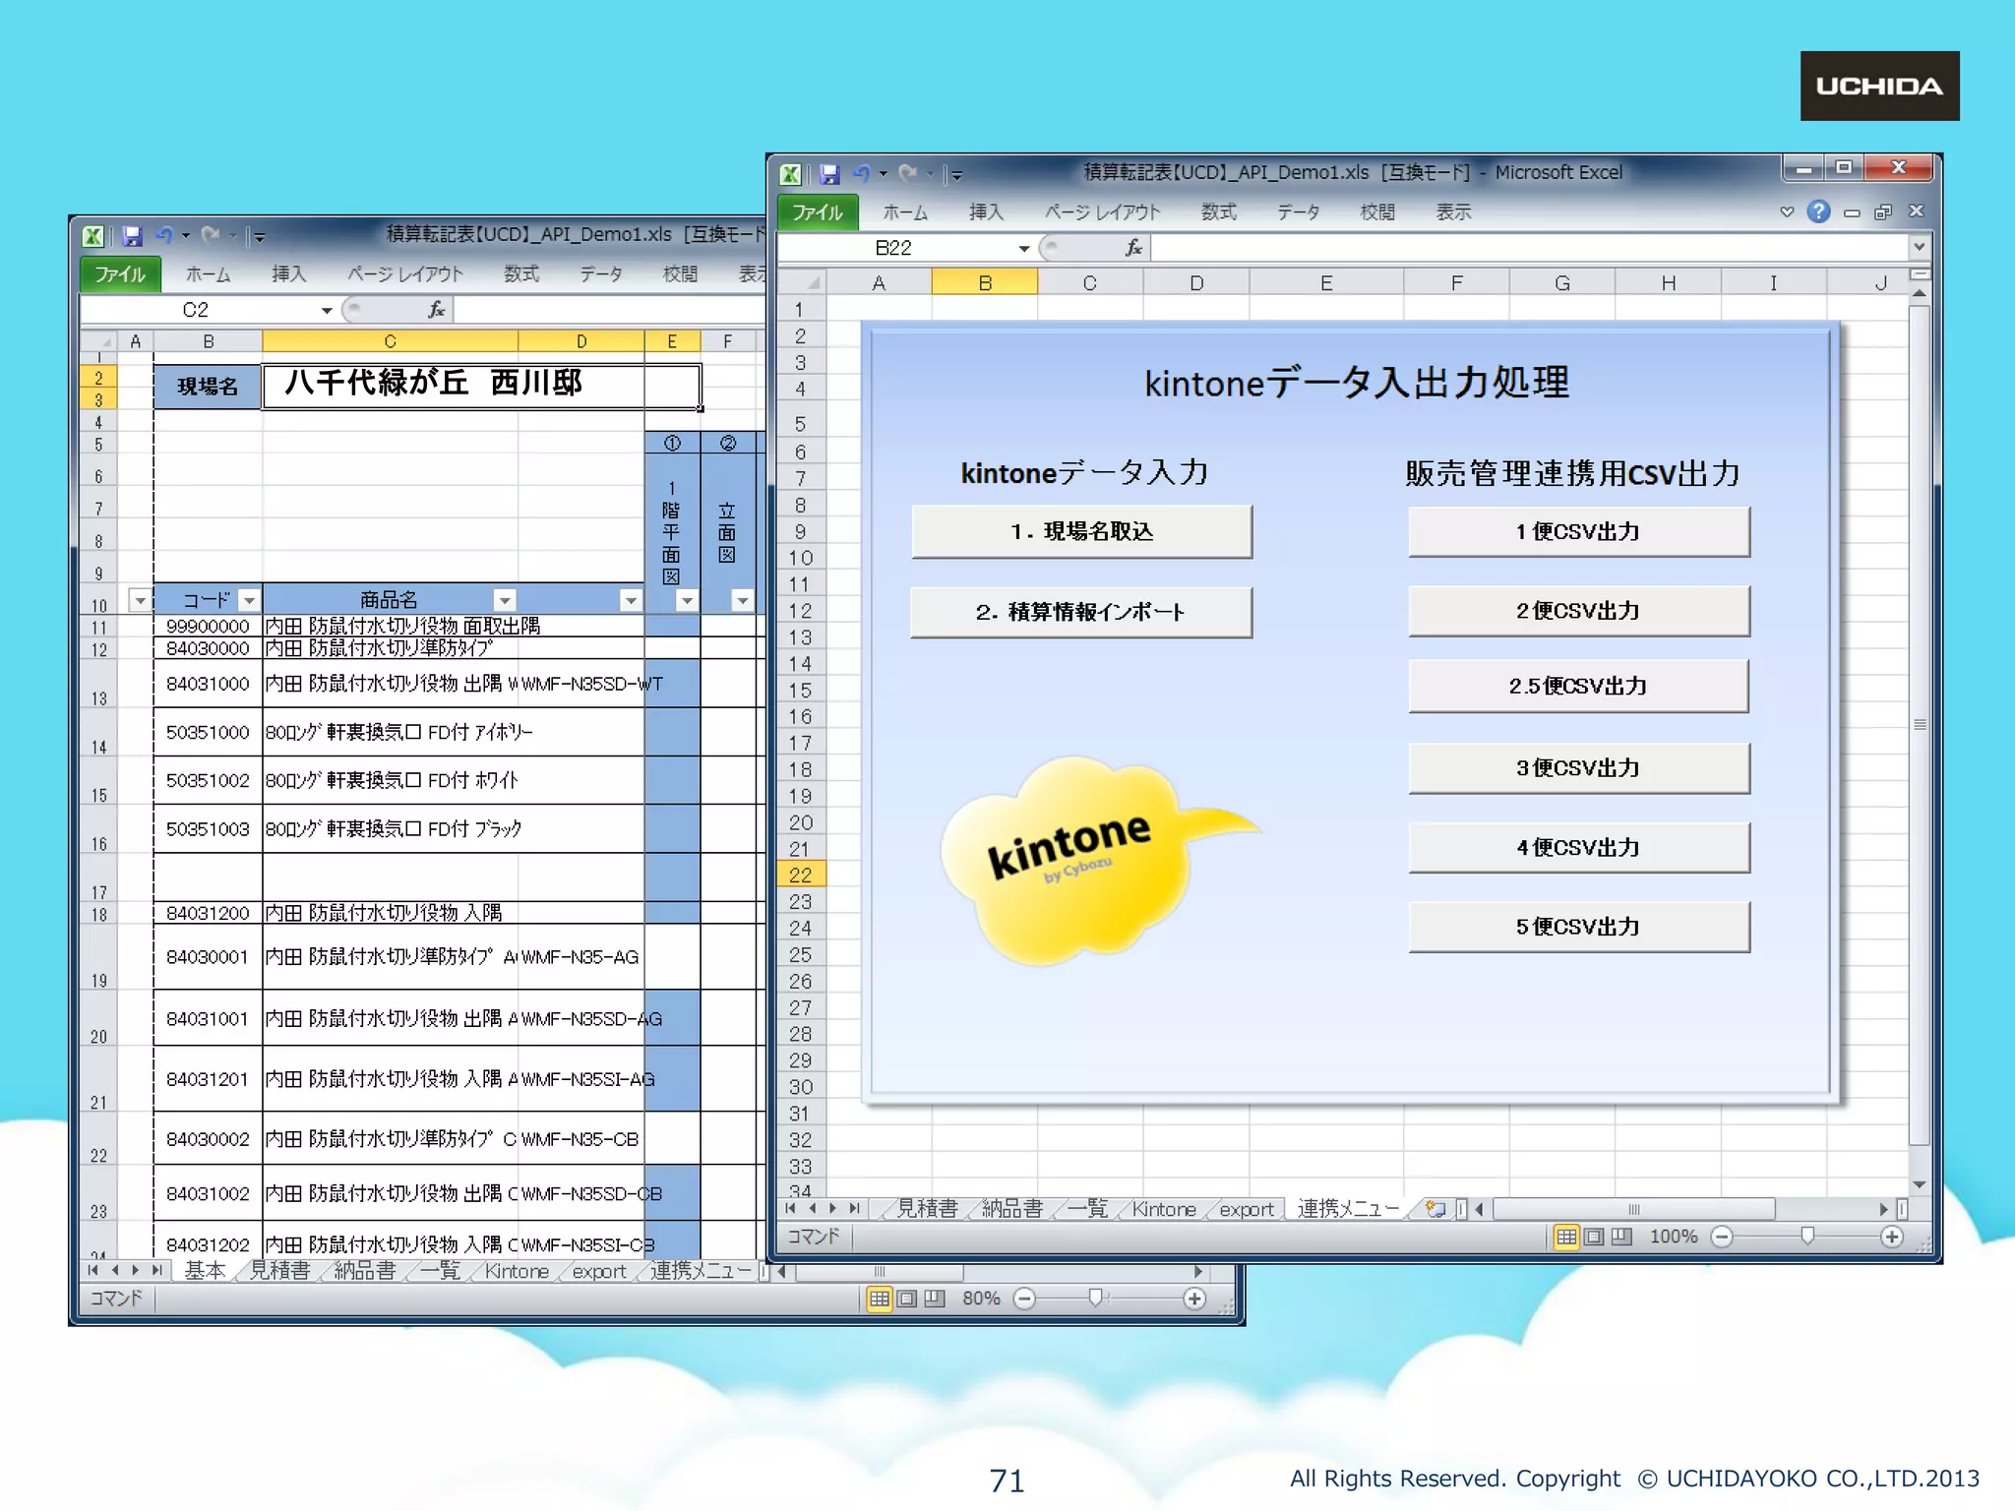Click horizontal scrollbar right arrow, front window

point(1883,1209)
